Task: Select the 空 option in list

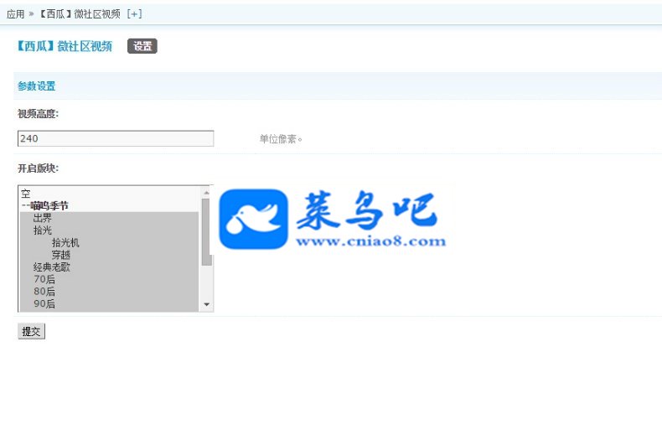Action: click(109, 194)
